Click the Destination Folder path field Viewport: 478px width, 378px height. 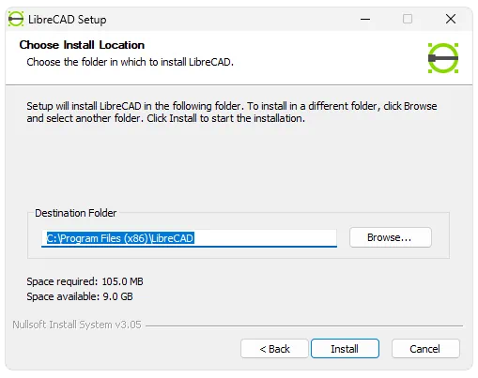(189, 238)
